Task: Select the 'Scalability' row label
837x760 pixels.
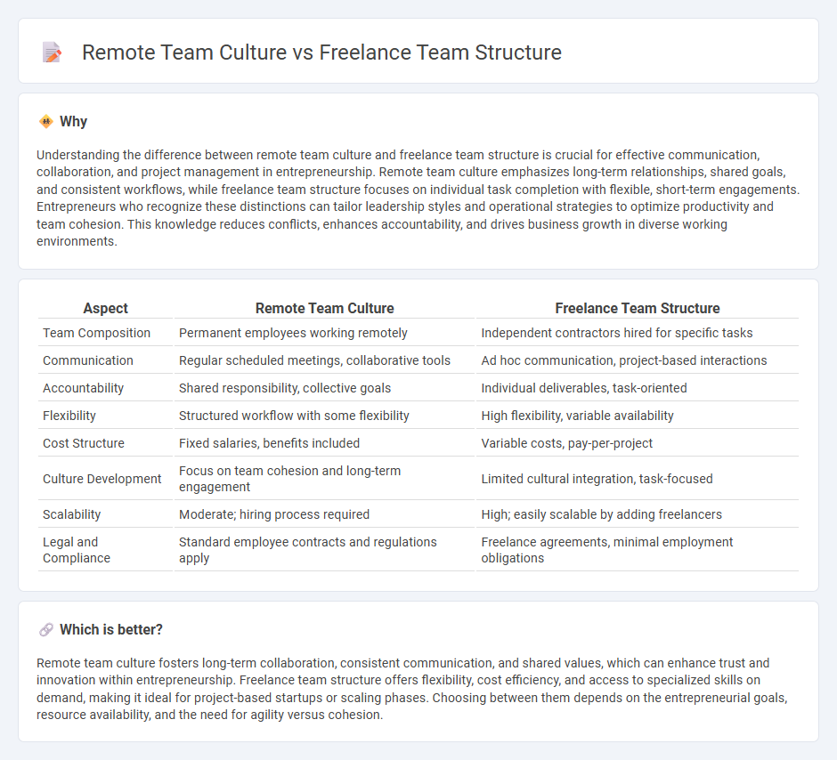Action: pos(71,514)
